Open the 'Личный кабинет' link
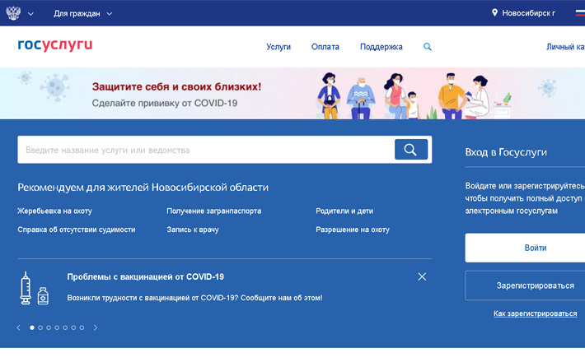 pyautogui.click(x=565, y=47)
